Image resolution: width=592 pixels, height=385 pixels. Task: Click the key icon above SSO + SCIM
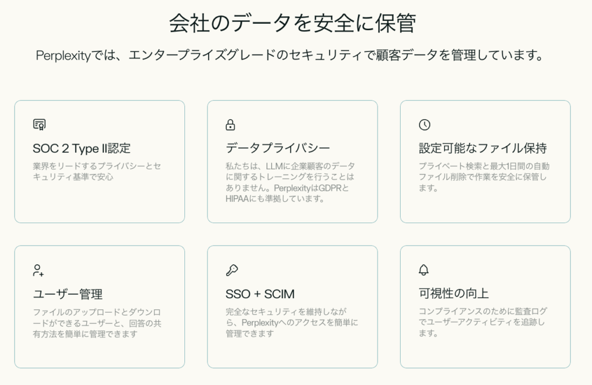[231, 270]
